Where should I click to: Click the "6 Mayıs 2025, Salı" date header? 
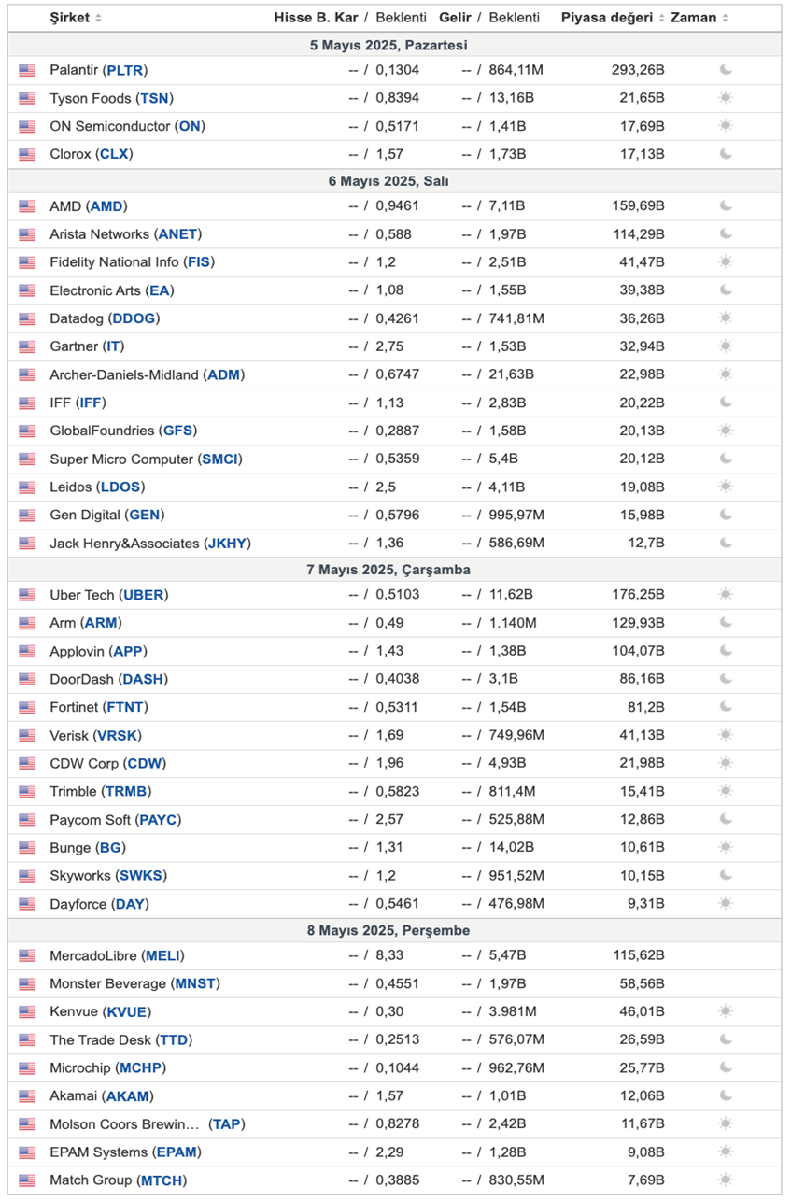coord(388,181)
